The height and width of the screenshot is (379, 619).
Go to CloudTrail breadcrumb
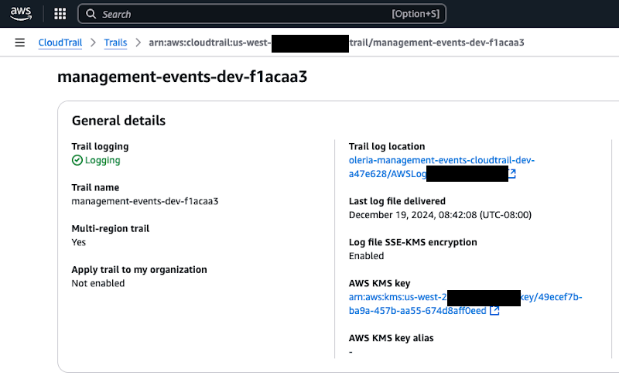pyautogui.click(x=60, y=43)
